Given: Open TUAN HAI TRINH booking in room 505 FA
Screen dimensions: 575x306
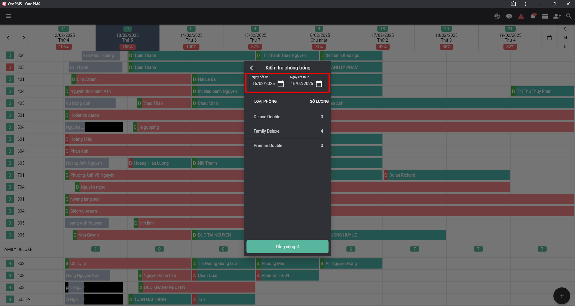Looking at the screenshot, I should click(x=160, y=299).
